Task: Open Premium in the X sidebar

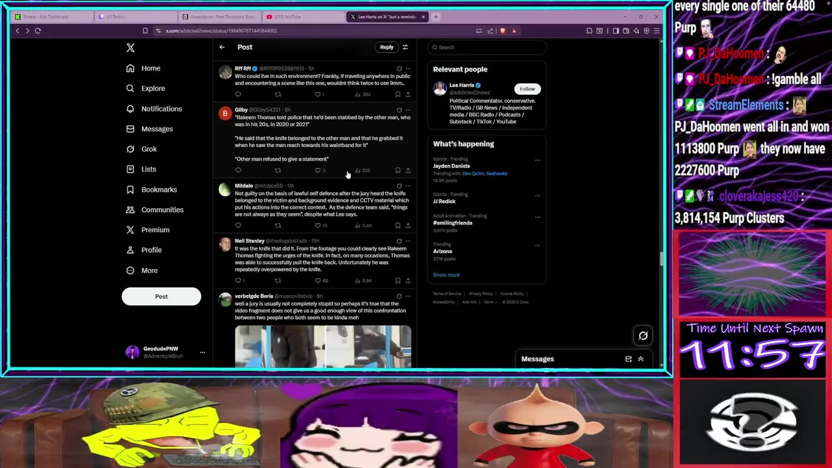Action: pos(148,229)
